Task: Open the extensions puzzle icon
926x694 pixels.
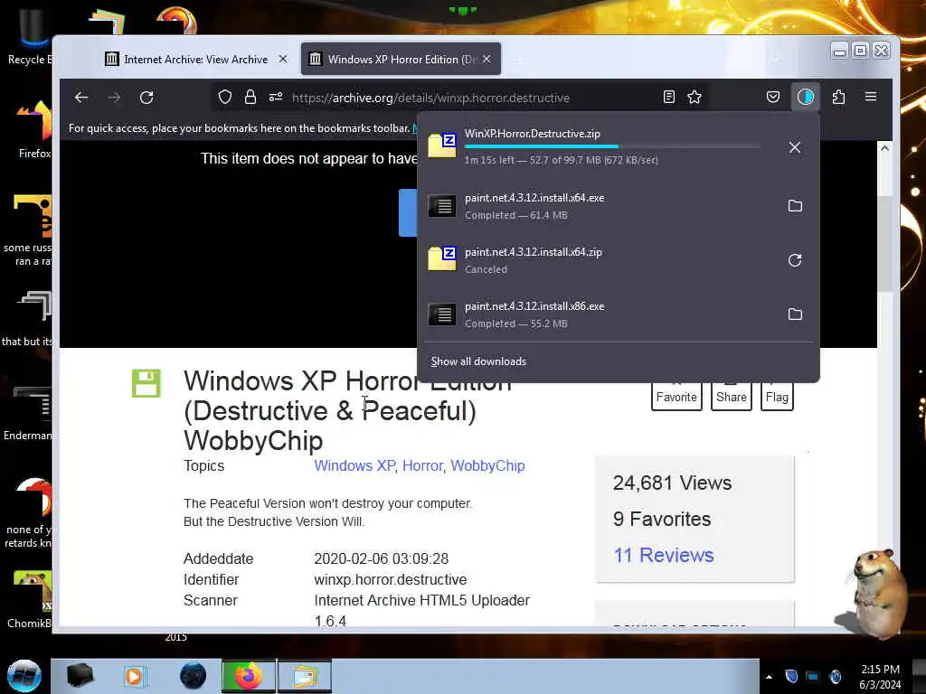Action: (838, 97)
